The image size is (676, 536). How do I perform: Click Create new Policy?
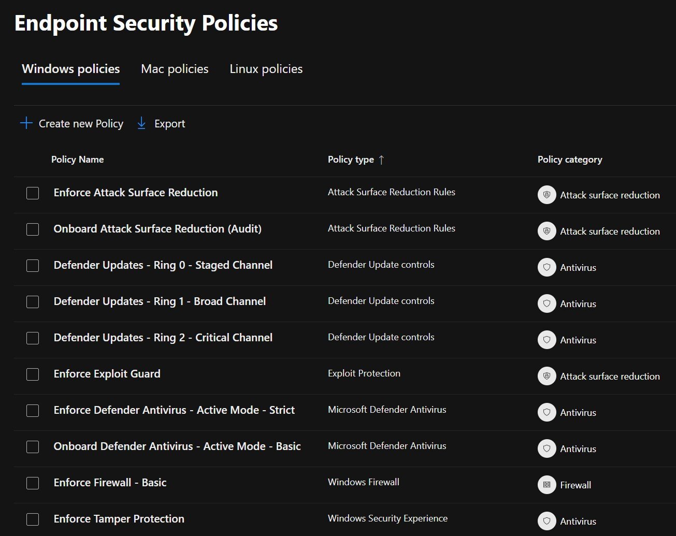click(x=80, y=123)
